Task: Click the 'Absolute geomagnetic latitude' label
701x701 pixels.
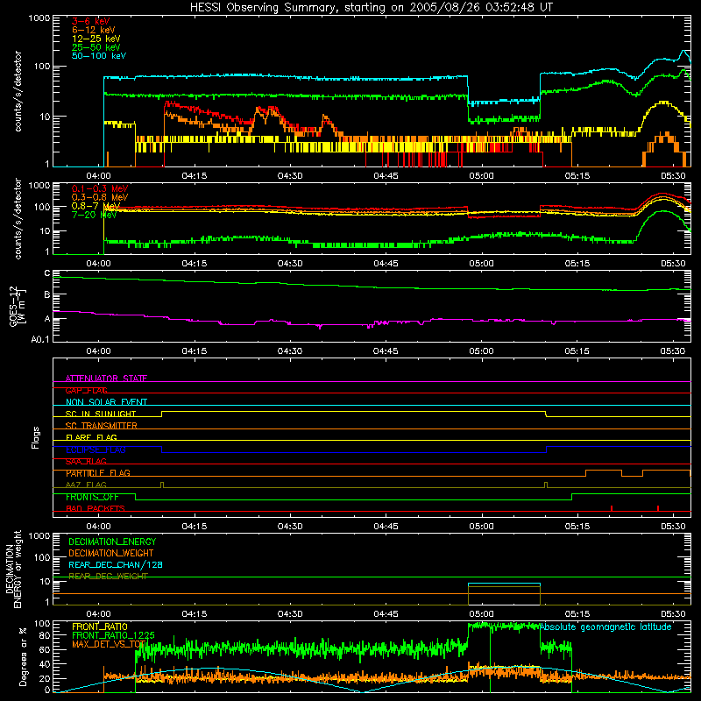Action: tap(605, 627)
